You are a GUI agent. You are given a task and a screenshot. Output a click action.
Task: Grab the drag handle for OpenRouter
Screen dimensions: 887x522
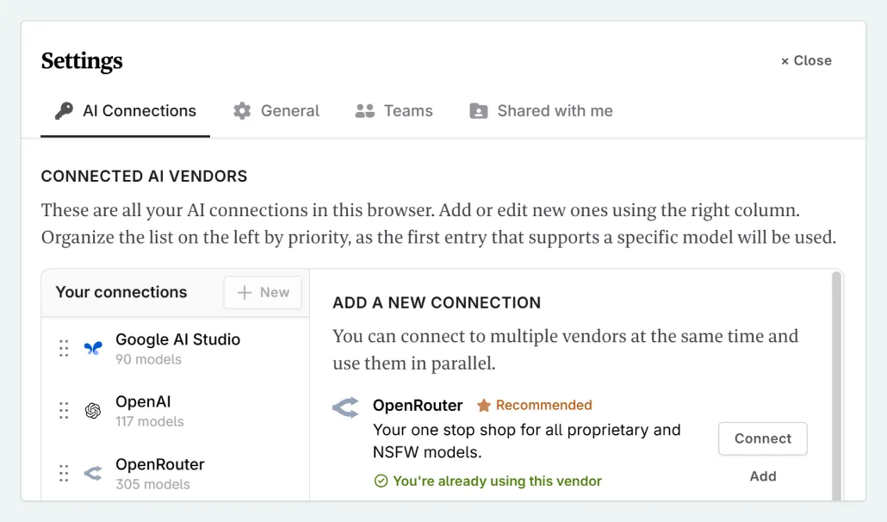point(64,473)
